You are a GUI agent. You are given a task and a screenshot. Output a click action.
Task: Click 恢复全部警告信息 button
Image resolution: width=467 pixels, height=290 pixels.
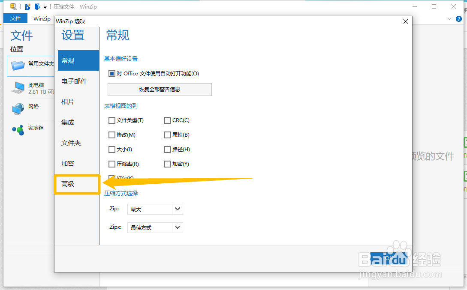160,90
